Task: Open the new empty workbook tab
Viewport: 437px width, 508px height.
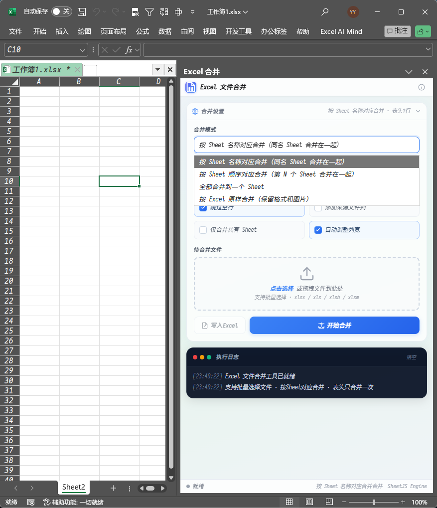Action: pyautogui.click(x=90, y=70)
